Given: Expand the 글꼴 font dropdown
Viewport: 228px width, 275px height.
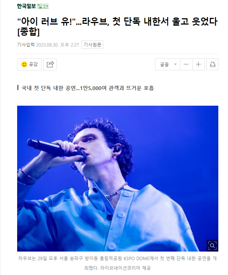Looking at the screenshot, I should point(167,64).
